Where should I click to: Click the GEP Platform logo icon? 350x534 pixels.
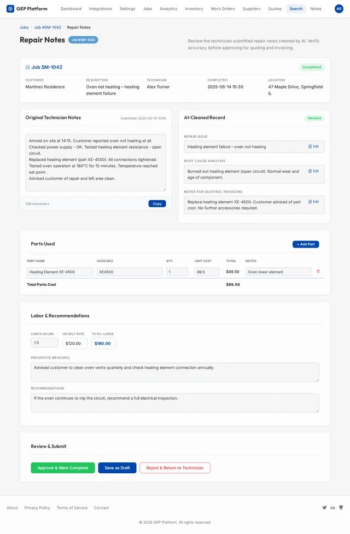10,9
